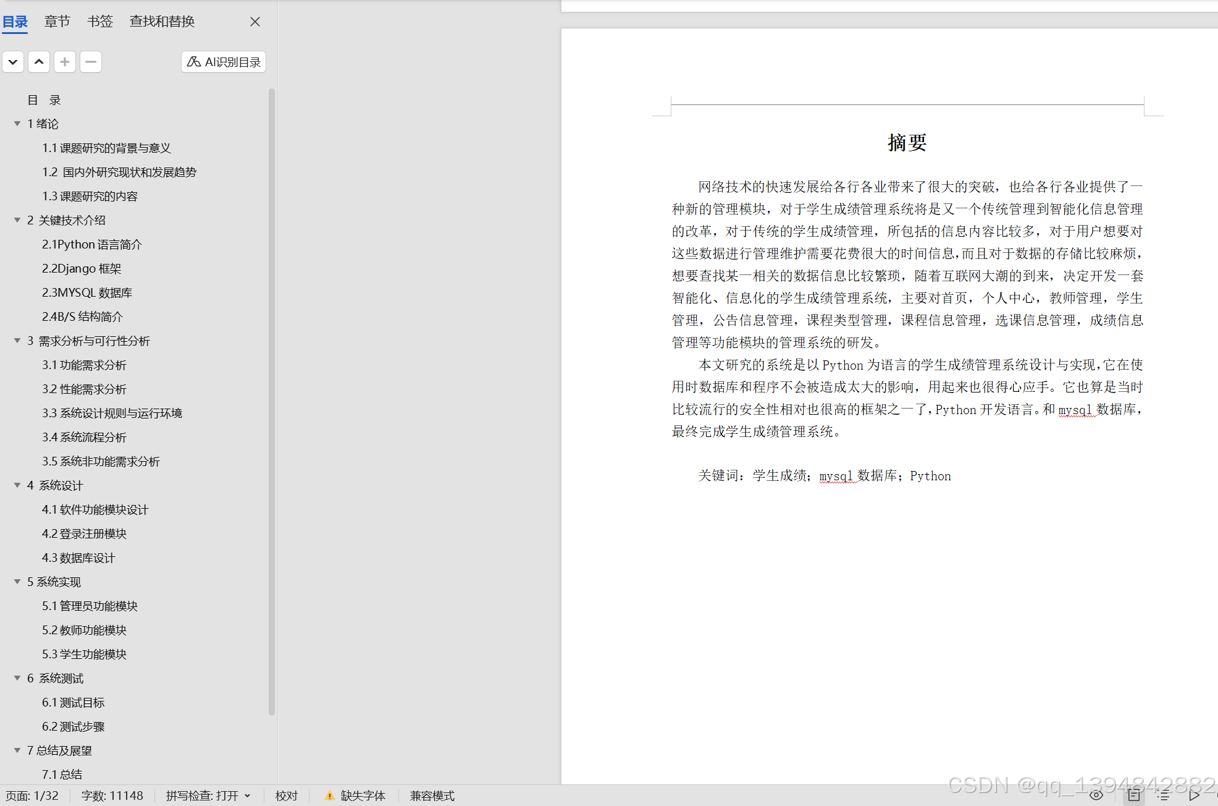Run 校对 proofreading from status bar
The image size is (1218, 806).
[x=286, y=795]
